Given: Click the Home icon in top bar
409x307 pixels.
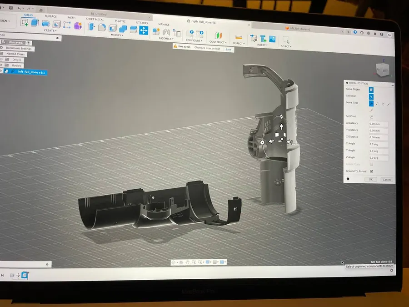Looking at the screenshot, I should pos(41,10).
